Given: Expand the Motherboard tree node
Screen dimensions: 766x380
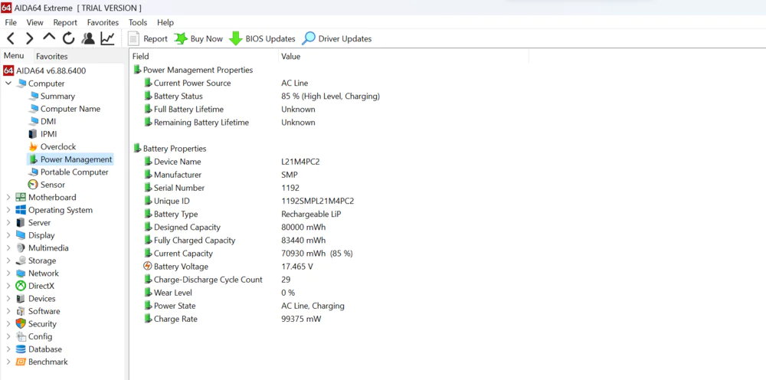Looking at the screenshot, I should (8, 198).
